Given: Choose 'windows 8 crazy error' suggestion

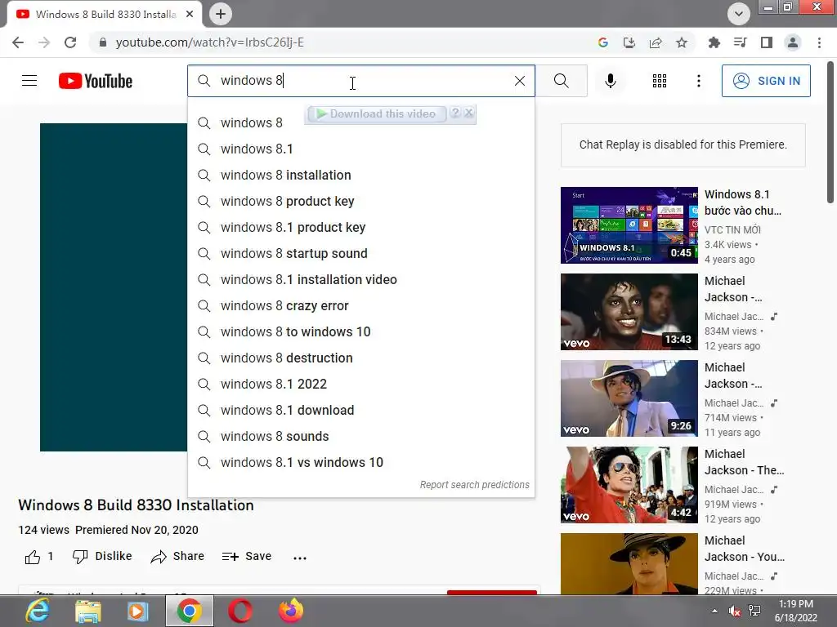Looking at the screenshot, I should click(360, 305).
